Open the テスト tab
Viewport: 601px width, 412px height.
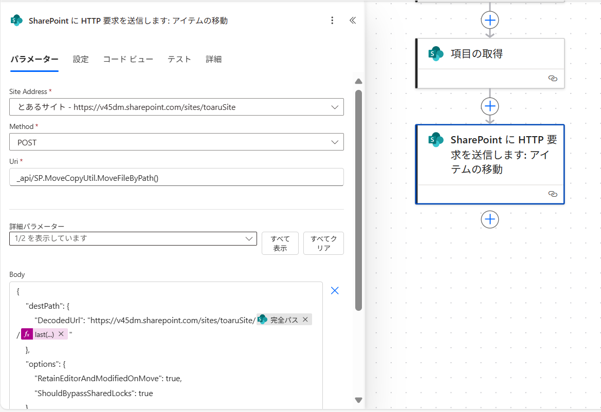(x=179, y=60)
